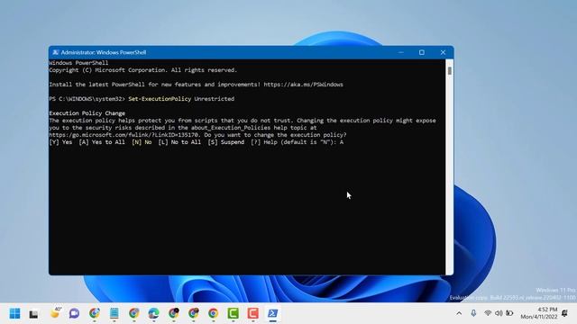The image size is (577, 324).
Task: Click the Administrator: Windows PowerShell title text
Action: [104, 52]
